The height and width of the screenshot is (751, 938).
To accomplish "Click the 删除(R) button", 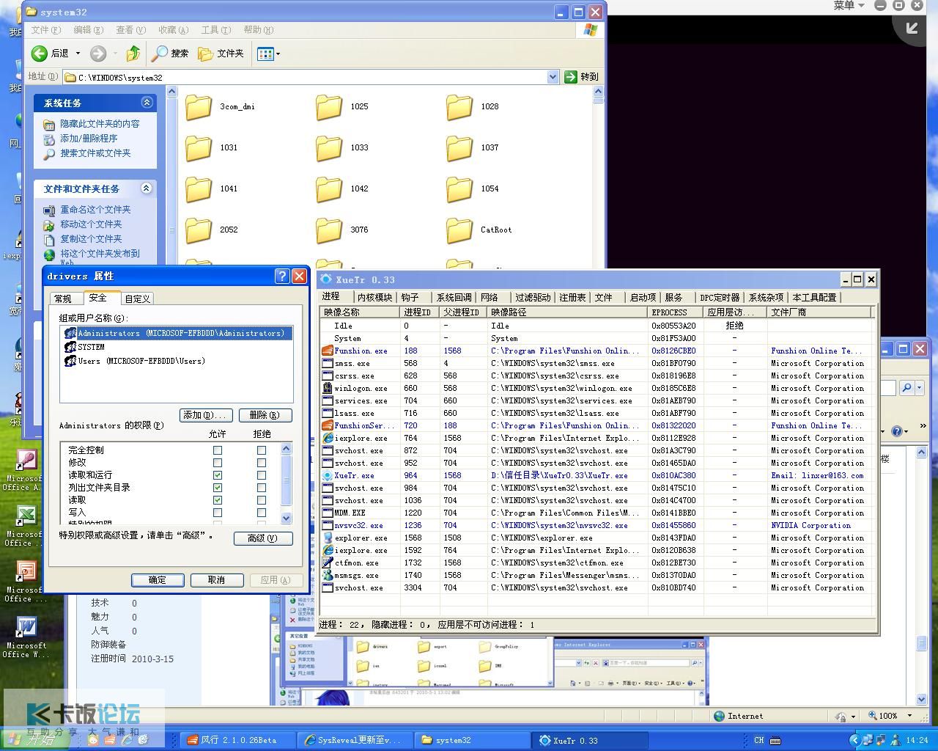I will click(265, 415).
